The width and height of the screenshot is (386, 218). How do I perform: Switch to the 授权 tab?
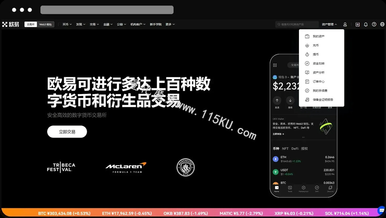[305, 148]
